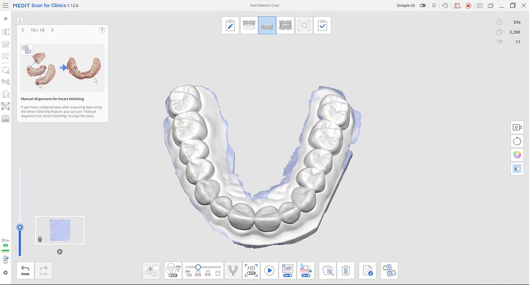The image size is (529, 285).
Task: Select the blue scan data thumbnail
Action: (60, 230)
